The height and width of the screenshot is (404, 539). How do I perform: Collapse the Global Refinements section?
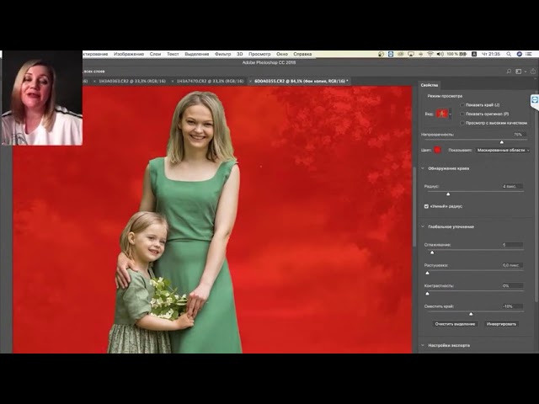pos(422,226)
